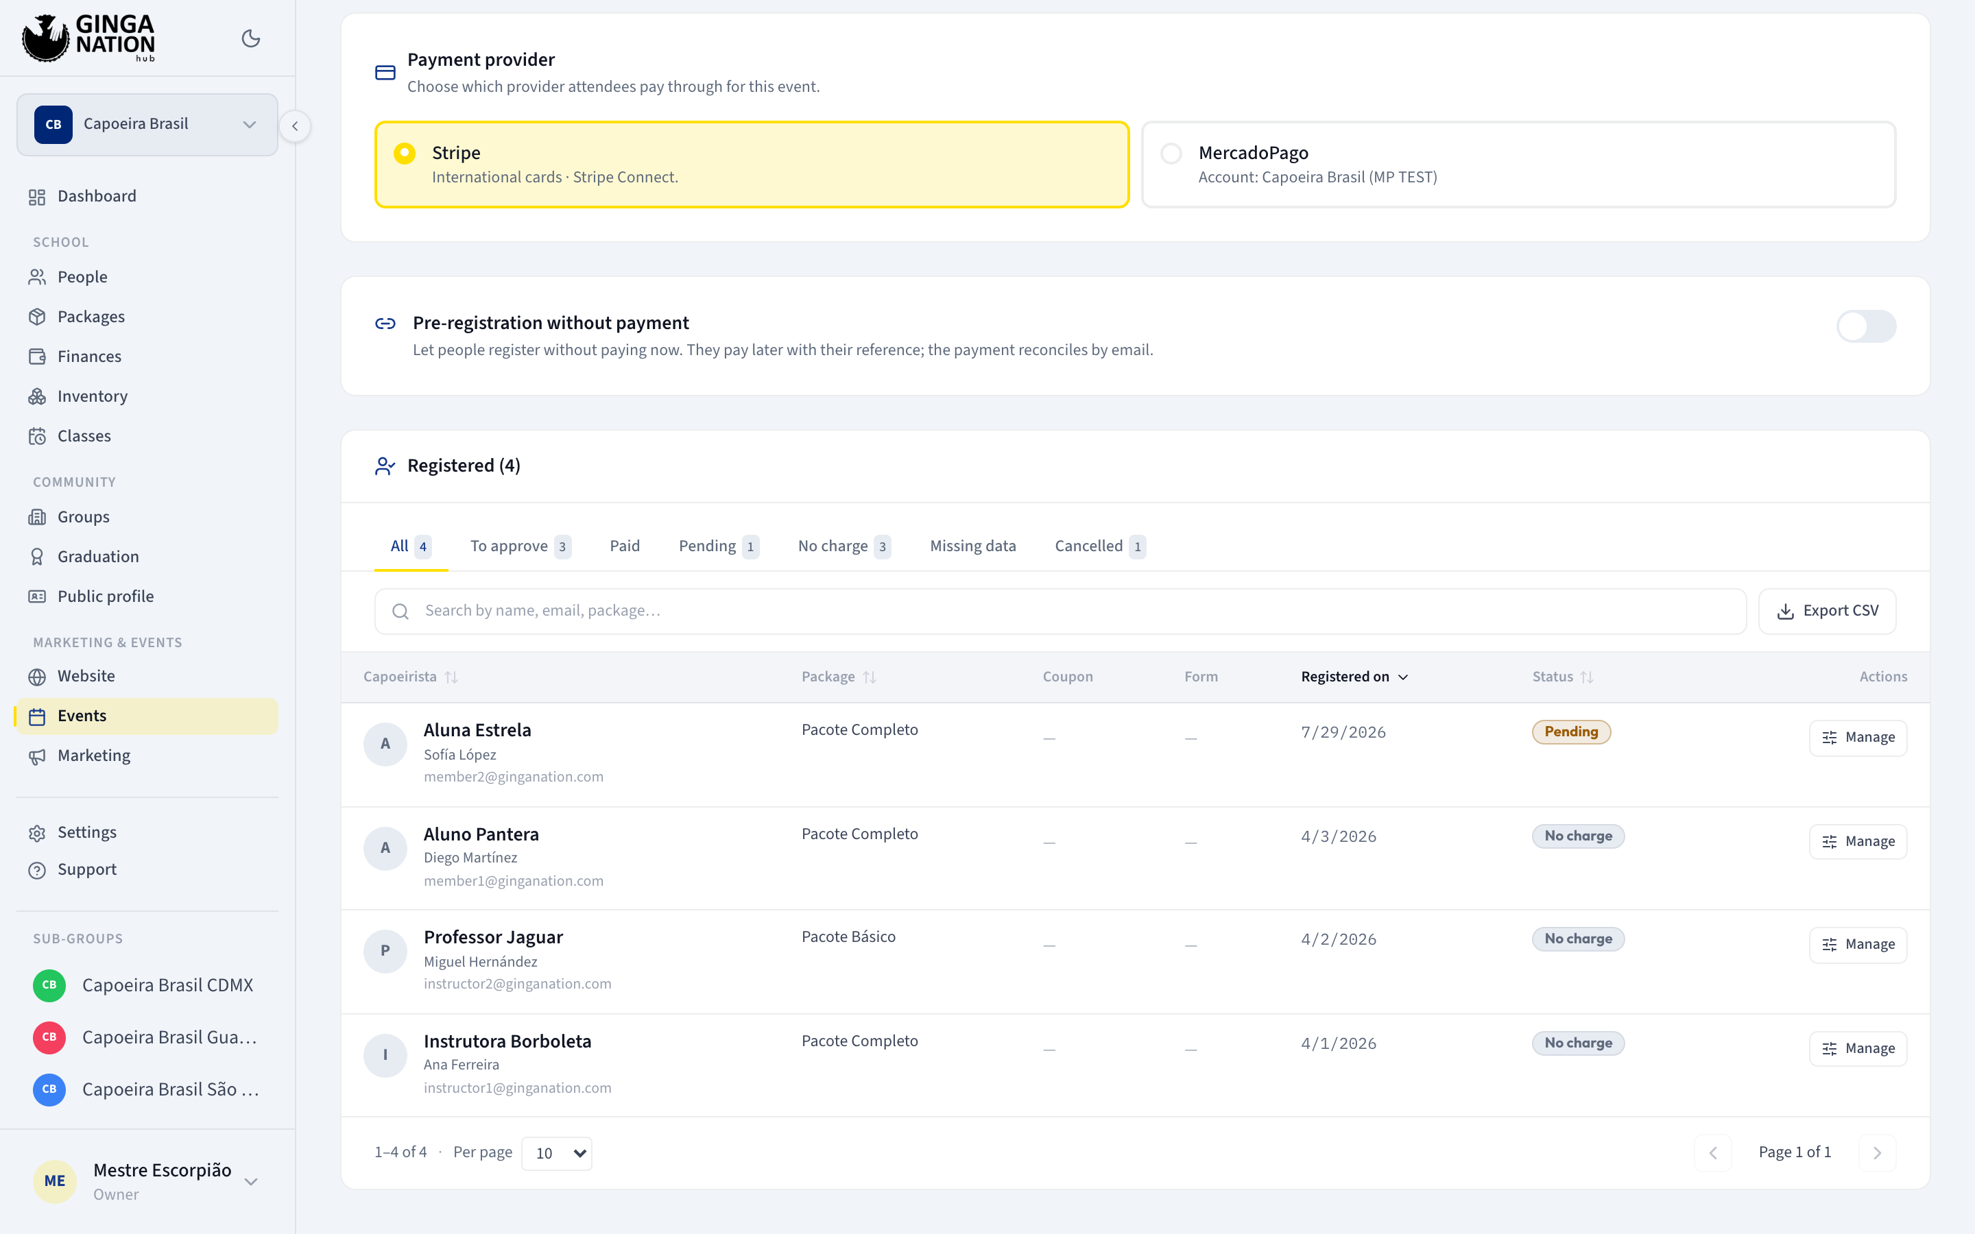Expand Capoeira Brasil school selector
This screenshot has height=1234, width=1975.
147,124
